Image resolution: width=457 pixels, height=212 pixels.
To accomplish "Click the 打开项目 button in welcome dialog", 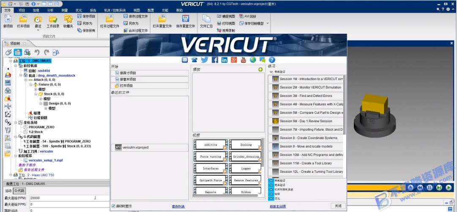I will 150,86.
